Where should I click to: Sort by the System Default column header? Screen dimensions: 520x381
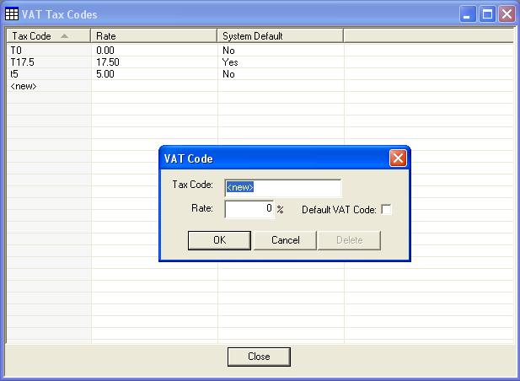point(280,35)
